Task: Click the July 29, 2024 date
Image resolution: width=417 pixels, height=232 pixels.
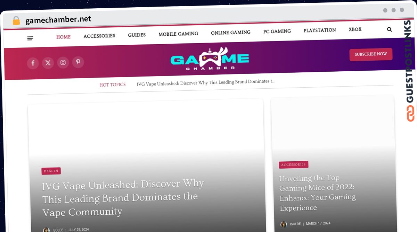Action: [x=79, y=230]
